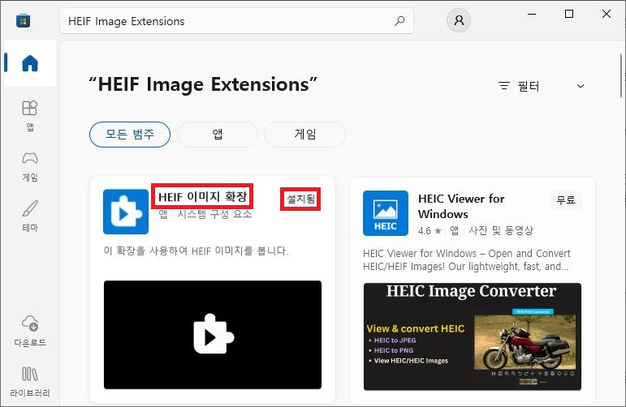Open the HEIF 이미지 확장 title link
The image size is (626, 407).
click(x=202, y=196)
